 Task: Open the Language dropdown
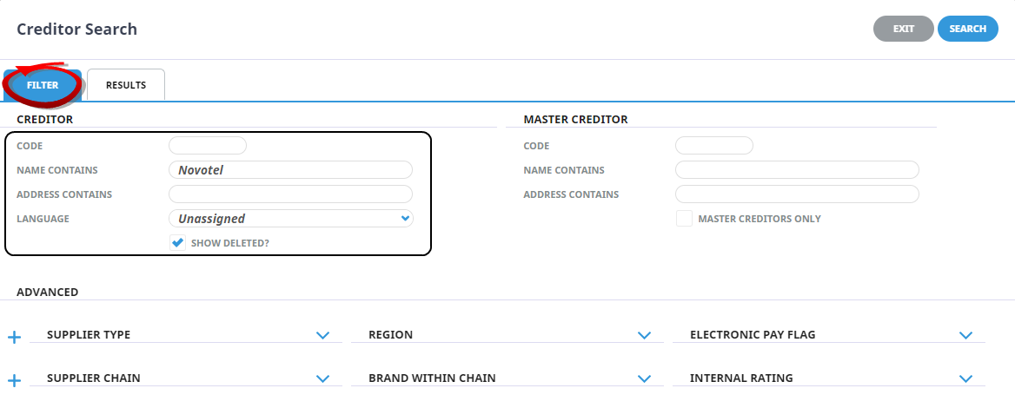(x=290, y=219)
